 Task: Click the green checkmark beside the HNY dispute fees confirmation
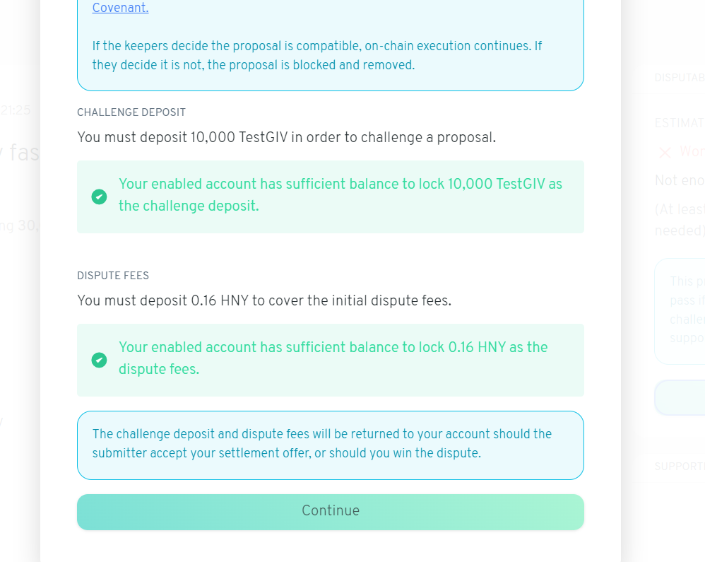tap(99, 361)
